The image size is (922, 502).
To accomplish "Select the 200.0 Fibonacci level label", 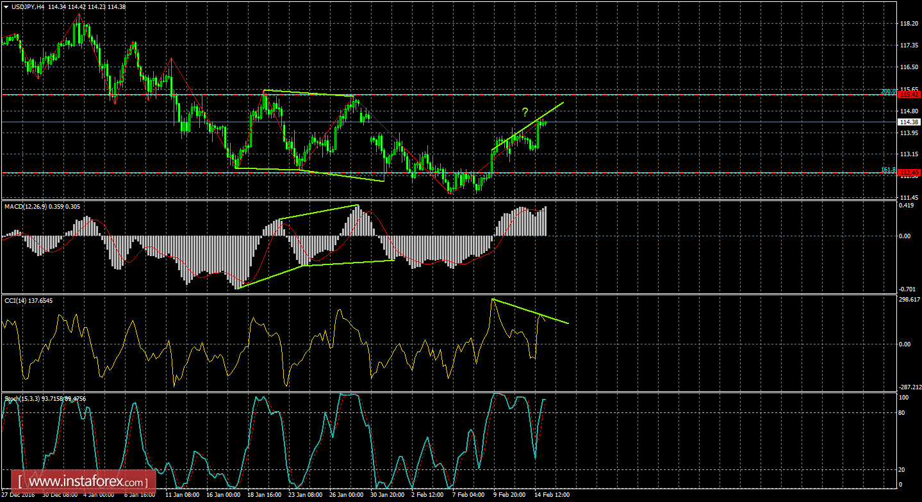I will (888, 92).
